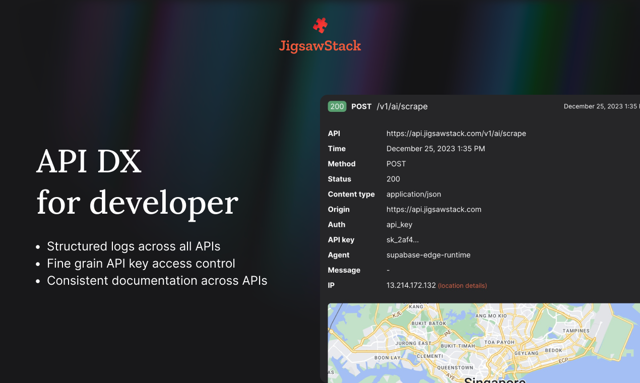Click the application/json content type value

pos(414,195)
